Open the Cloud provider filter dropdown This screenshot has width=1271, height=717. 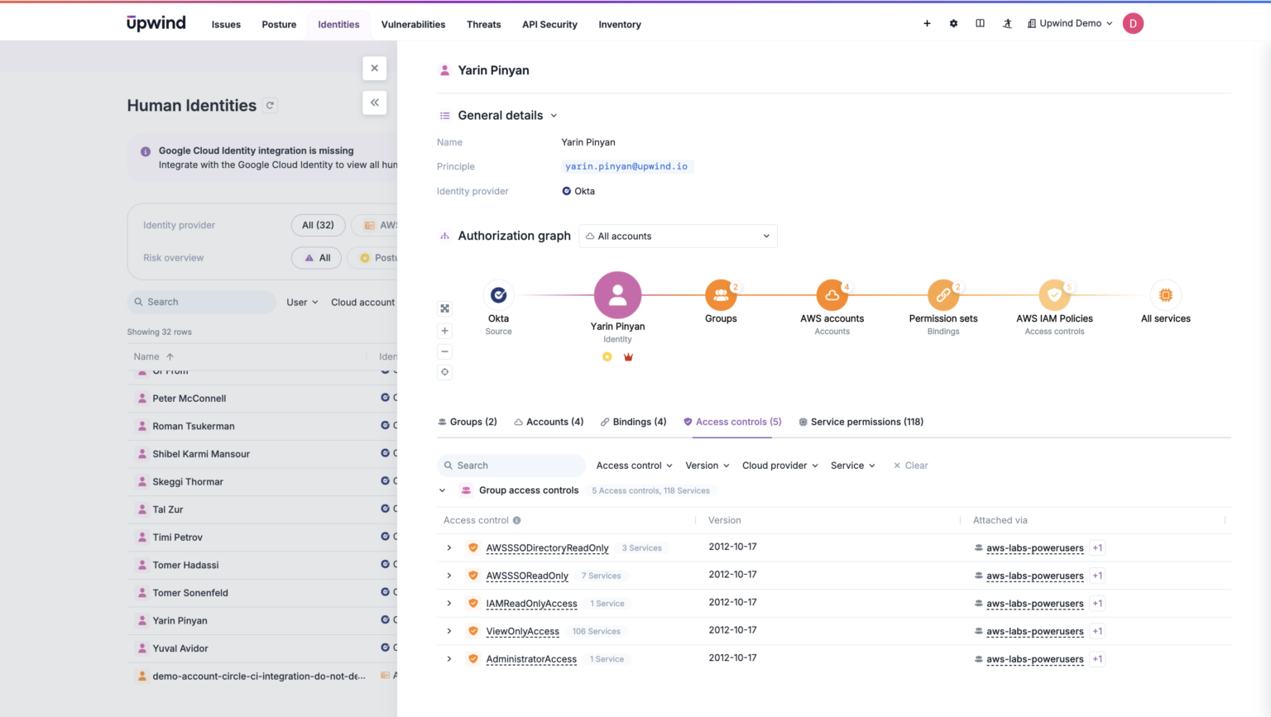point(778,465)
